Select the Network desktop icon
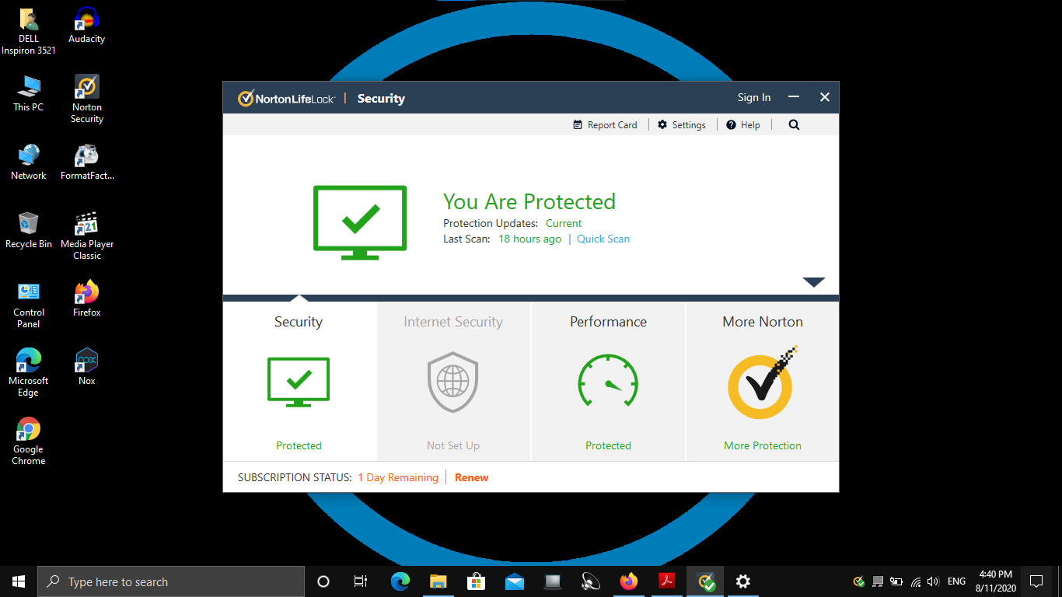Viewport: 1062px width, 597px height. click(x=29, y=162)
